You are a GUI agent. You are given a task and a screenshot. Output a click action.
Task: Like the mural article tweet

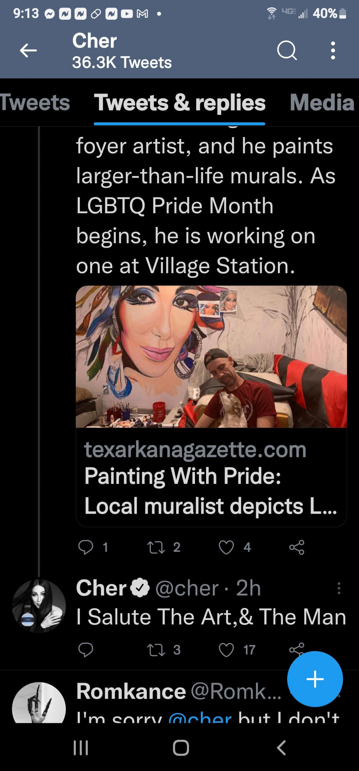[x=226, y=547]
